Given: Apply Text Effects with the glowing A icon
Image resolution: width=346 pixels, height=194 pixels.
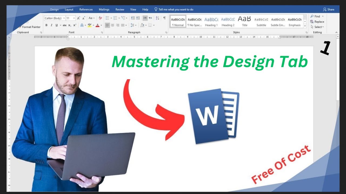Looking at the screenshot, I should pos(82,25).
